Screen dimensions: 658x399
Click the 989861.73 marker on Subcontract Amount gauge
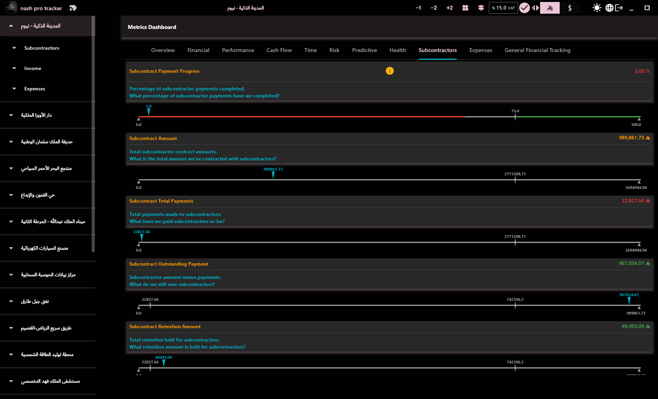[273, 174]
